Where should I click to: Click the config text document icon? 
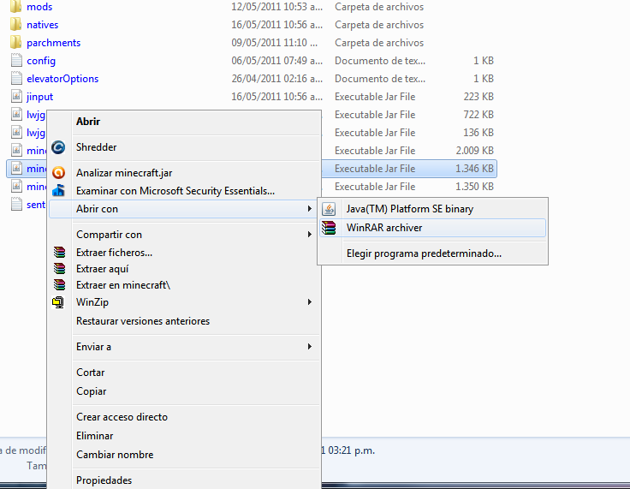(x=16, y=61)
